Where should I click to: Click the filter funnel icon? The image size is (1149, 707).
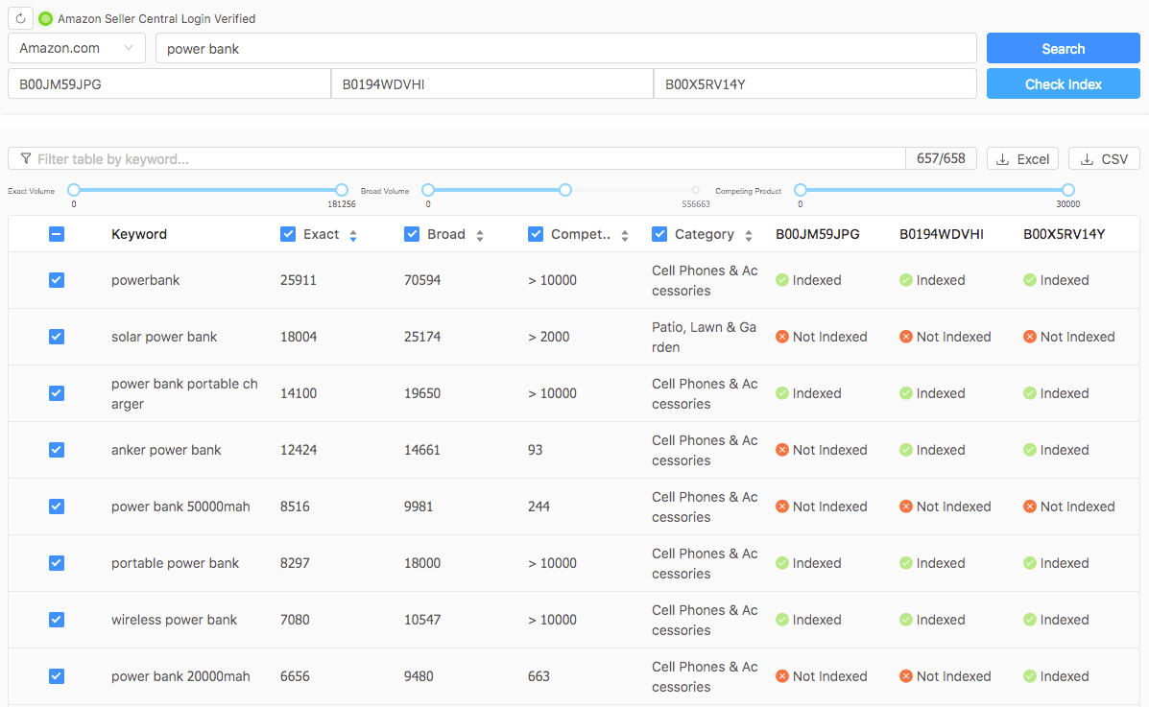point(26,157)
